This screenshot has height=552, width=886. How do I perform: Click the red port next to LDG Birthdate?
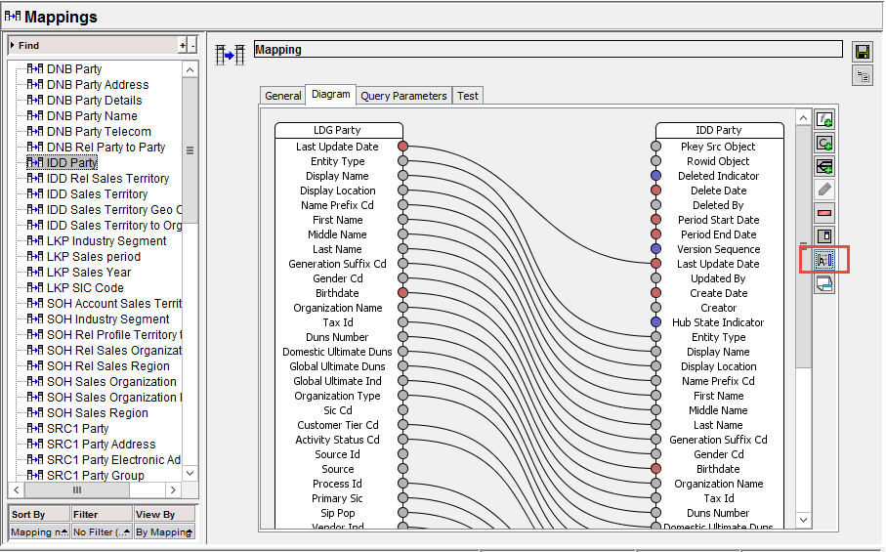click(x=402, y=293)
